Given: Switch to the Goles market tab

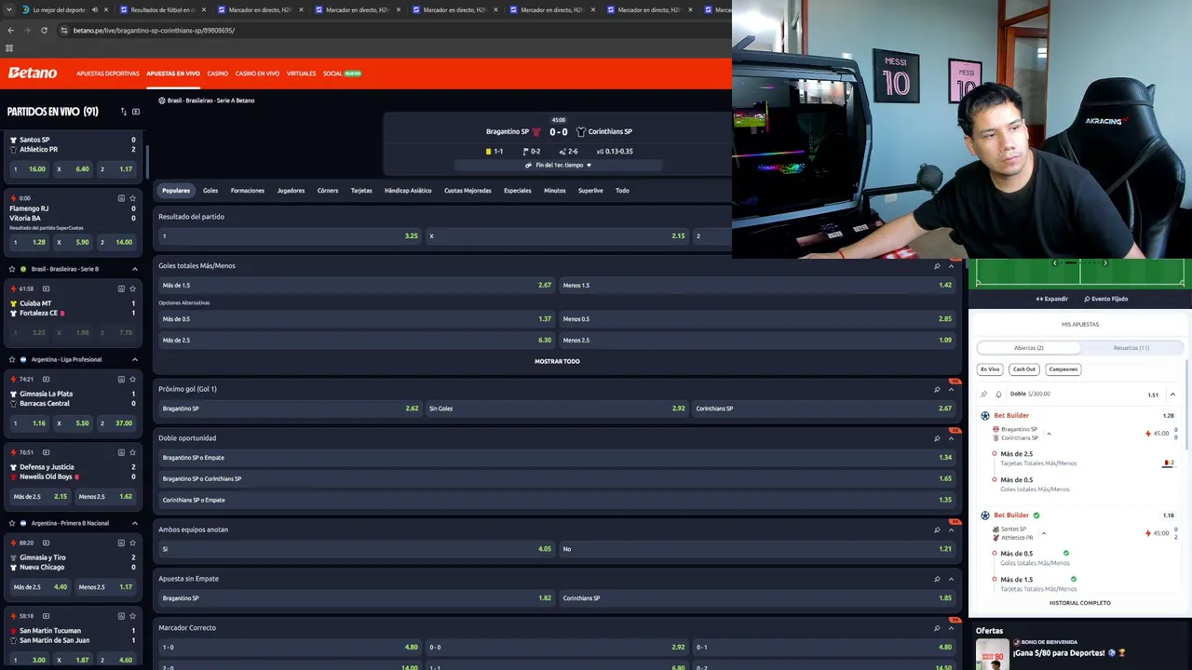Looking at the screenshot, I should (x=210, y=191).
